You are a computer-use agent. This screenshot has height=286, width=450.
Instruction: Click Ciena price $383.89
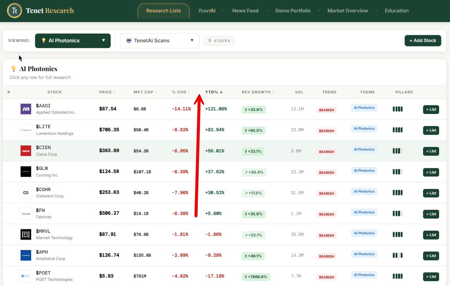point(109,151)
